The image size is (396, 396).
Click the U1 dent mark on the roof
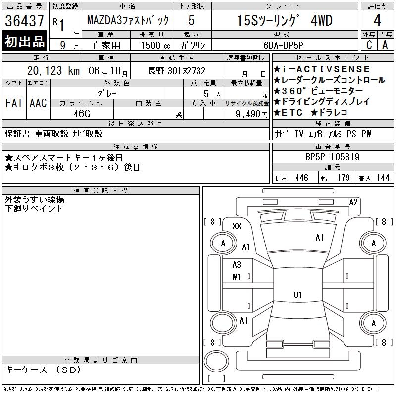(297, 295)
